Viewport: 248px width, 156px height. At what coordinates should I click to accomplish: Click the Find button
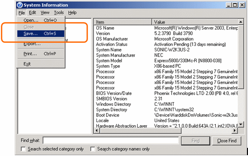pos(196,141)
